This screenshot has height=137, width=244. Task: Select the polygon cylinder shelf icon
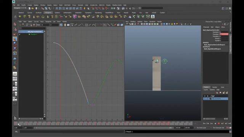click(29, 16)
